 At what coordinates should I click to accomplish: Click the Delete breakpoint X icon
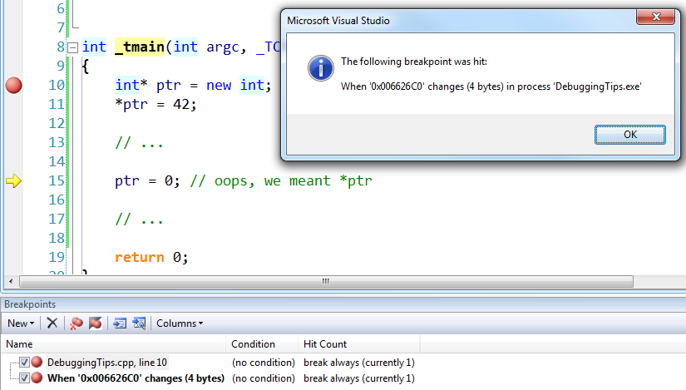(x=52, y=323)
